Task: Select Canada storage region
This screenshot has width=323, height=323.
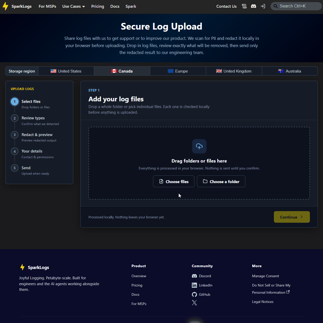Action: click(x=122, y=71)
